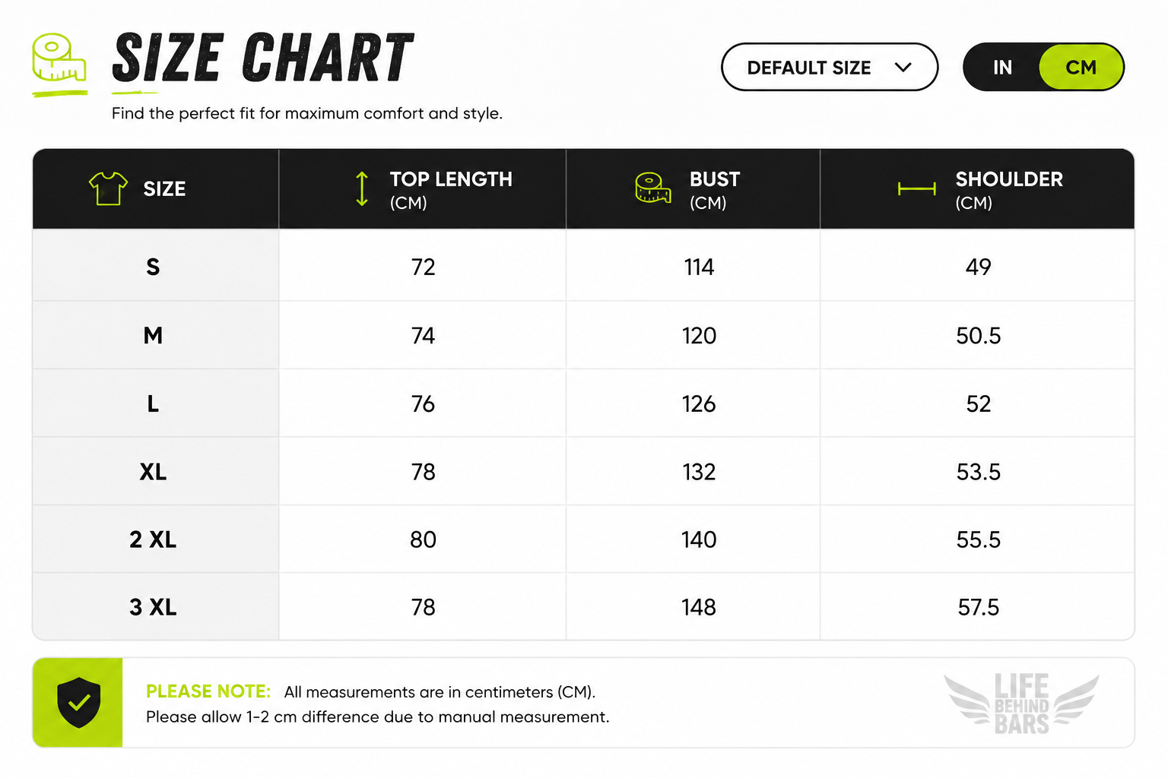The height and width of the screenshot is (778, 1168).
Task: Click the t-shirt icon in Size header
Action: point(108,188)
